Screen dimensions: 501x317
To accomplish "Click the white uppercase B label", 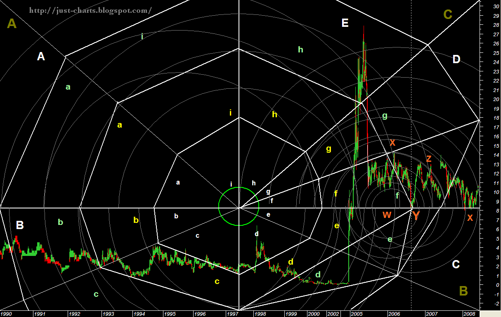I will pyautogui.click(x=20, y=225).
